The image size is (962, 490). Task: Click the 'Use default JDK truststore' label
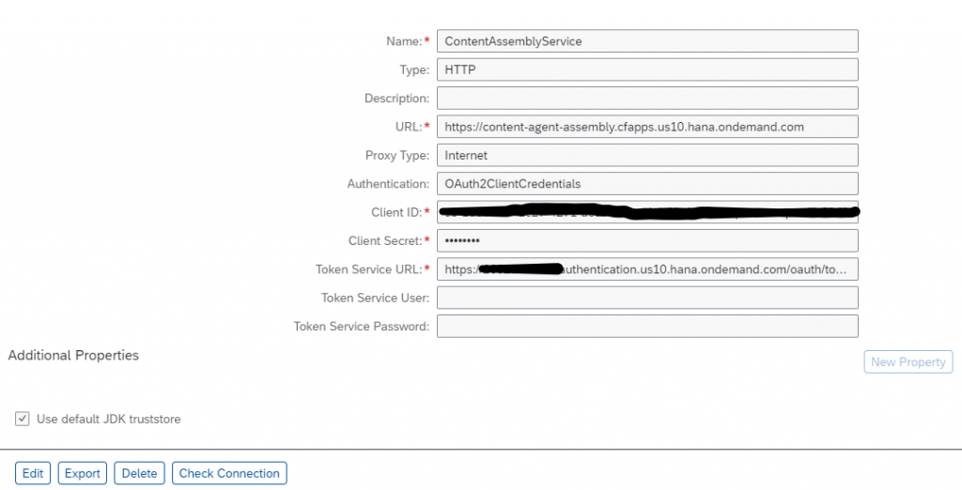coord(109,419)
